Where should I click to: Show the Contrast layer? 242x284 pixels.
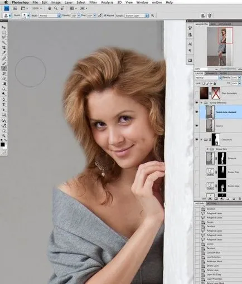[197, 158]
